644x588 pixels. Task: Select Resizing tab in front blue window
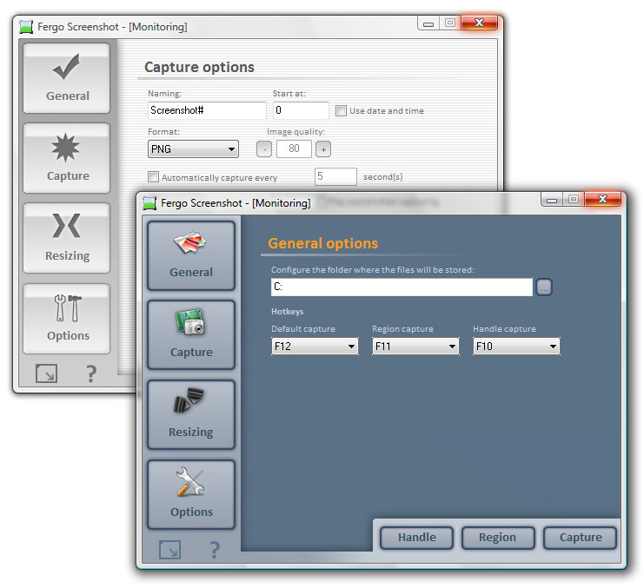tap(191, 415)
